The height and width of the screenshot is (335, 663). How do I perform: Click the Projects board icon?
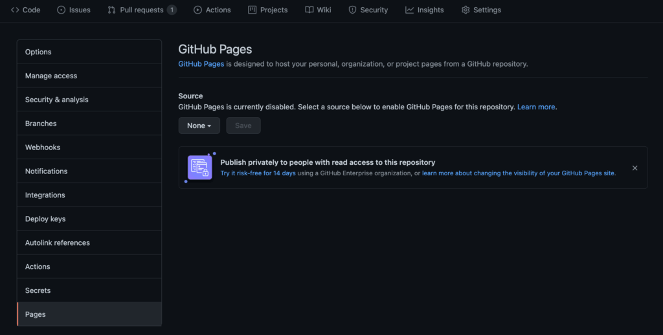[x=253, y=10]
